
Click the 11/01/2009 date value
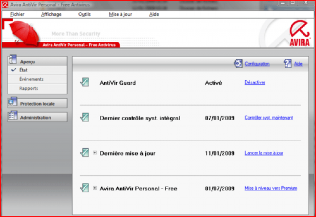click(220, 153)
